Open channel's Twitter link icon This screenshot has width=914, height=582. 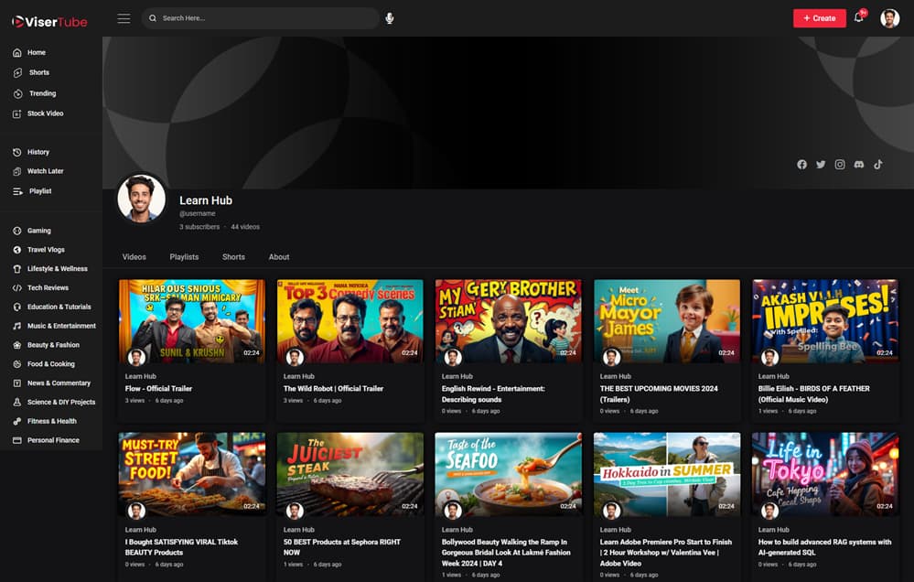pyautogui.click(x=821, y=165)
